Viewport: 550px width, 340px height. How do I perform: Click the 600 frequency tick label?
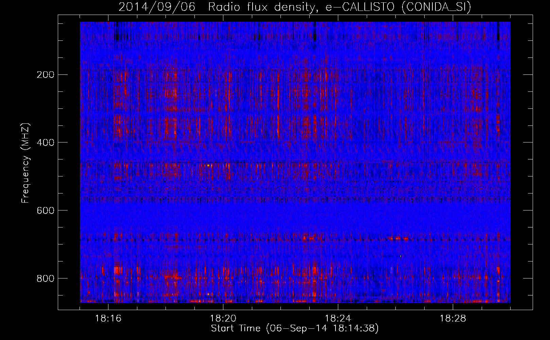pos(45,210)
